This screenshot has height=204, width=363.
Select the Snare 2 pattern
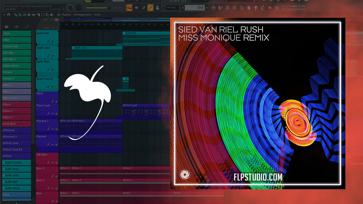coord(16,78)
